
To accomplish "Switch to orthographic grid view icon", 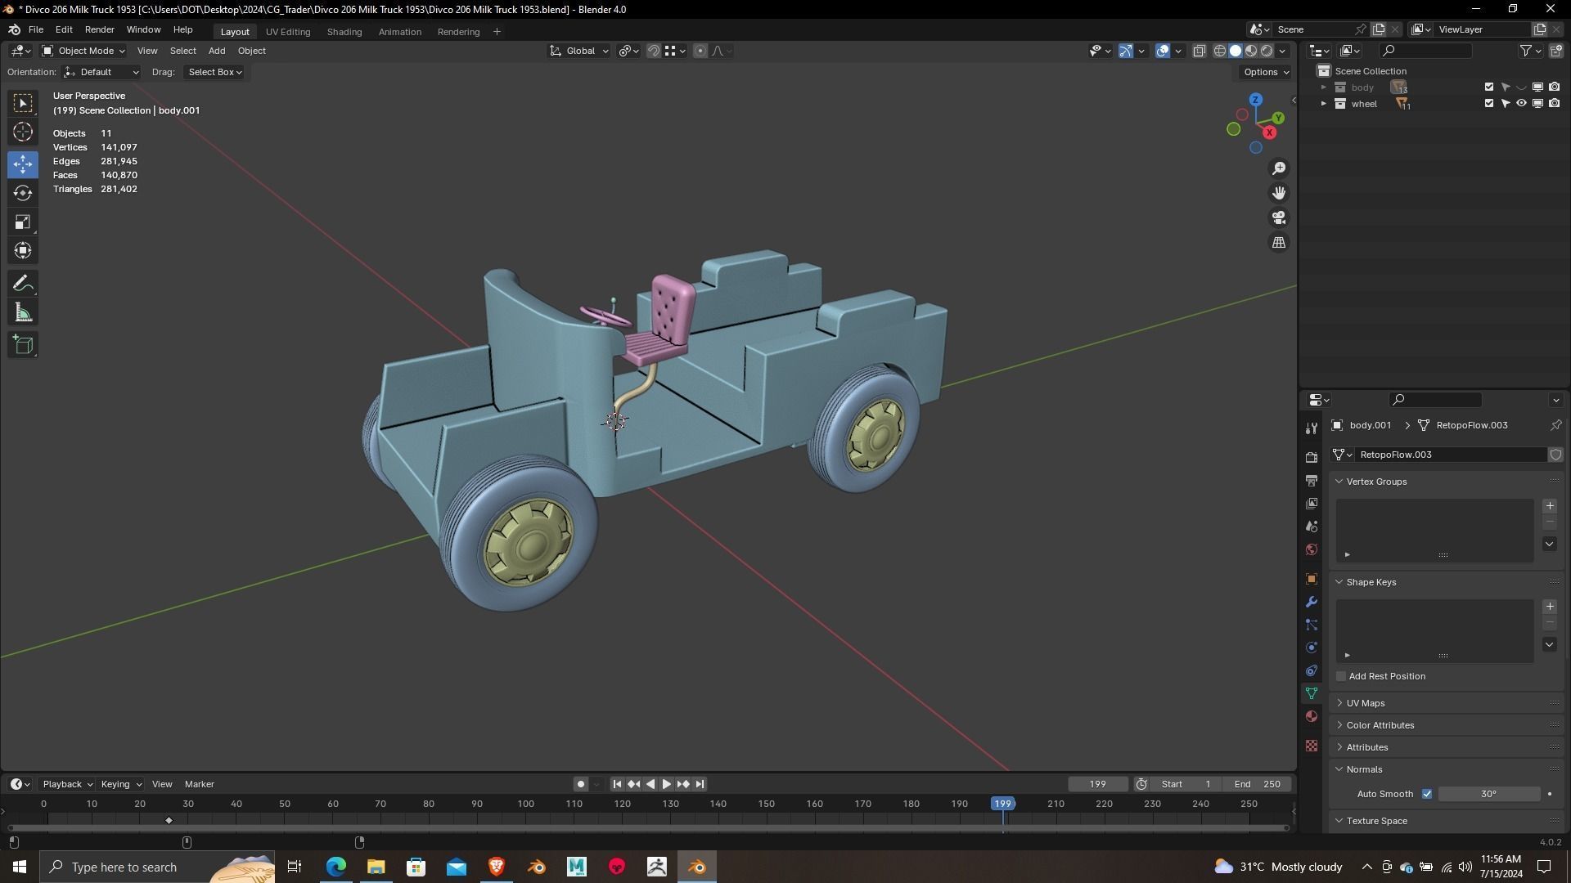I will coord(1279,243).
